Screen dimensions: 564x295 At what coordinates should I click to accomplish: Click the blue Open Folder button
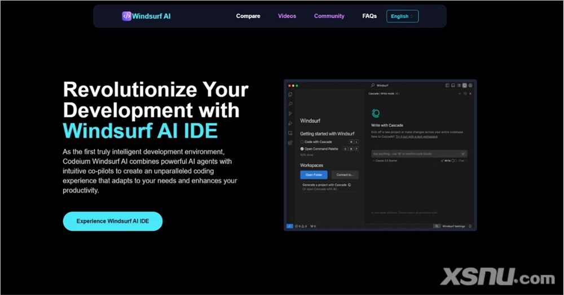coord(314,175)
